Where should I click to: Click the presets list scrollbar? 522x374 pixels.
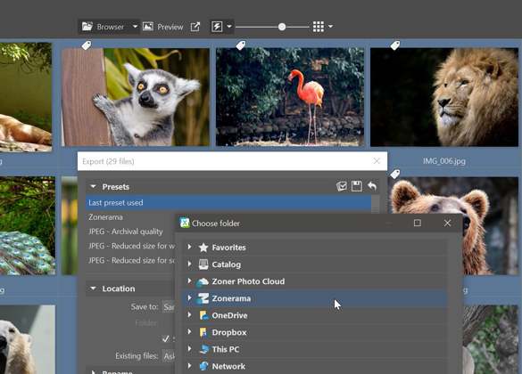tap(375, 204)
